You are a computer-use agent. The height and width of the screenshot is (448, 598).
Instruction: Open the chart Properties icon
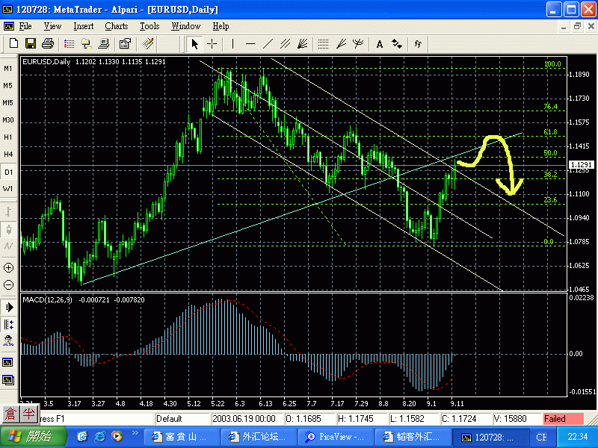pyautogui.click(x=125, y=44)
